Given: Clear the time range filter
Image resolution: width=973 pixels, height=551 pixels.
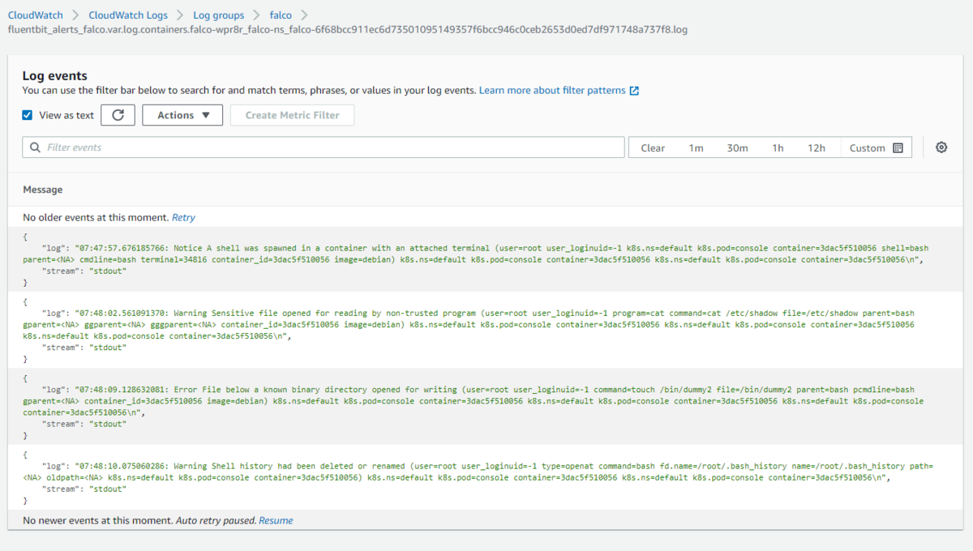Looking at the screenshot, I should coord(653,148).
